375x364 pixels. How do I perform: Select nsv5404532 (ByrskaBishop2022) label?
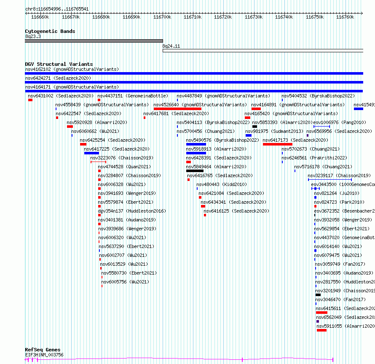point(318,96)
